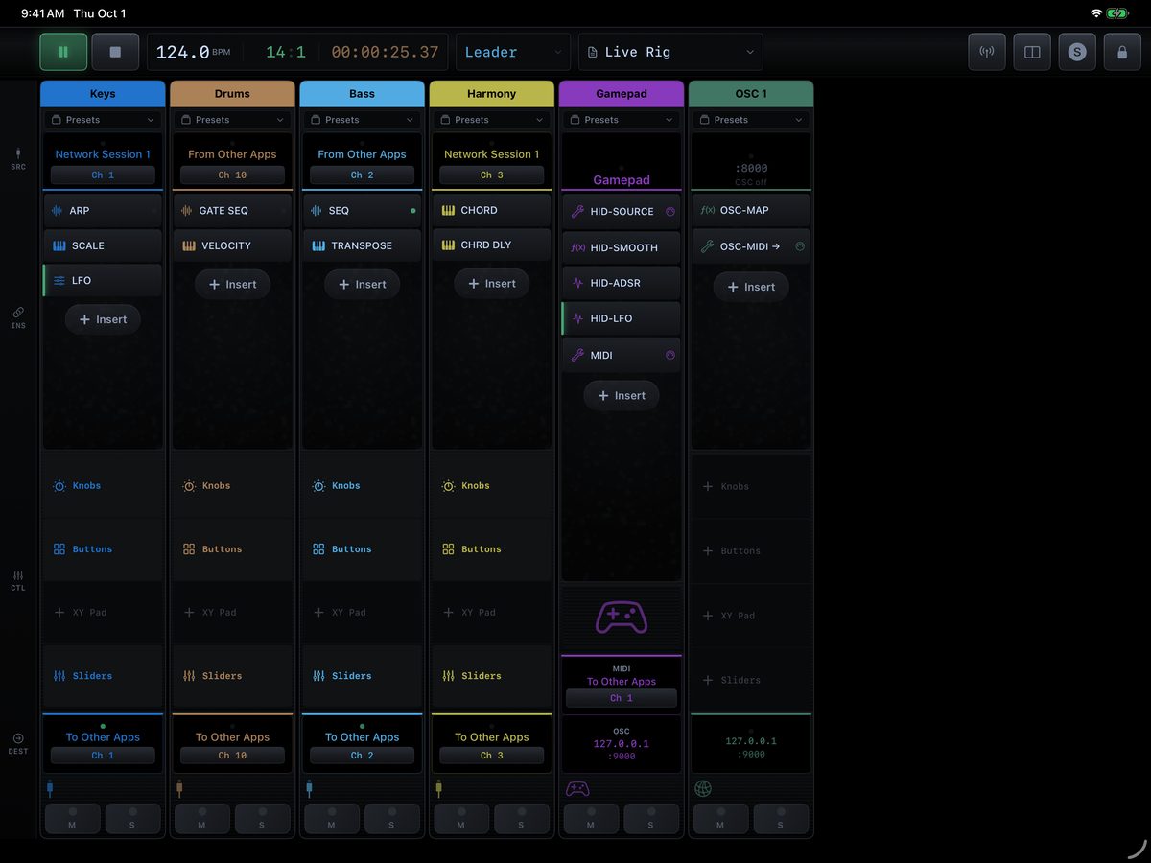Mute the Keys channel
1151x863 pixels.
point(72,819)
